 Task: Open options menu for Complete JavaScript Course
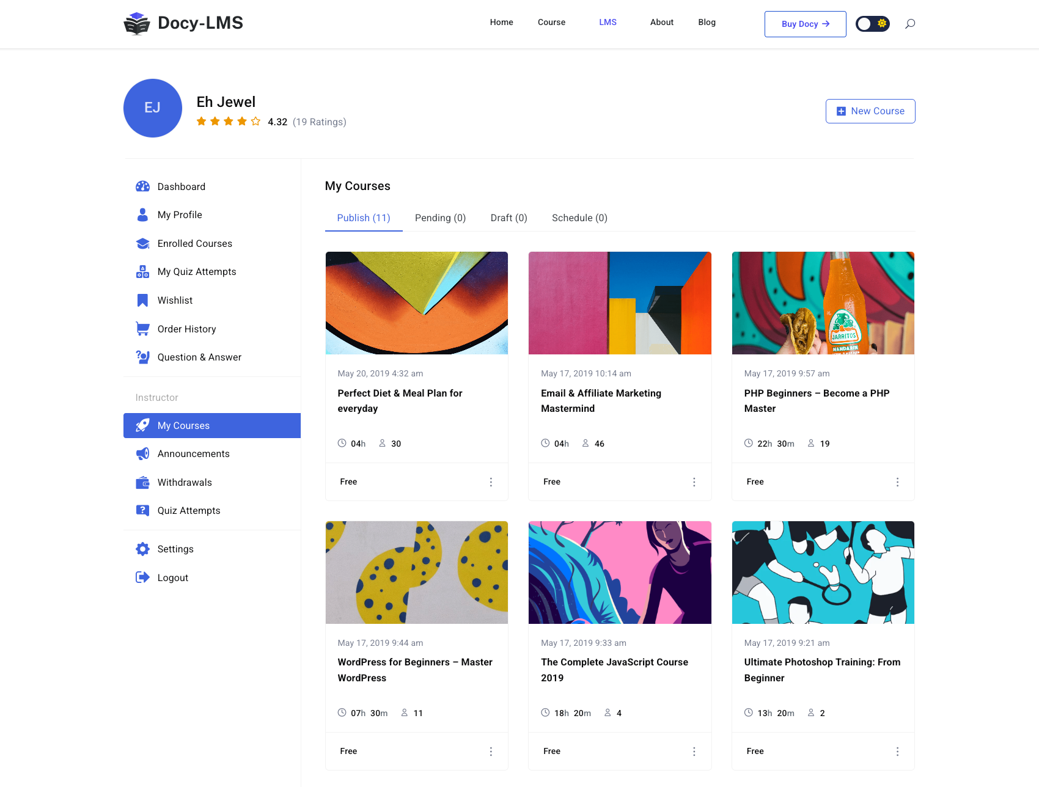pos(694,752)
